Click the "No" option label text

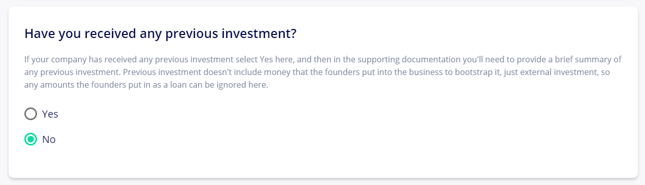(x=49, y=139)
